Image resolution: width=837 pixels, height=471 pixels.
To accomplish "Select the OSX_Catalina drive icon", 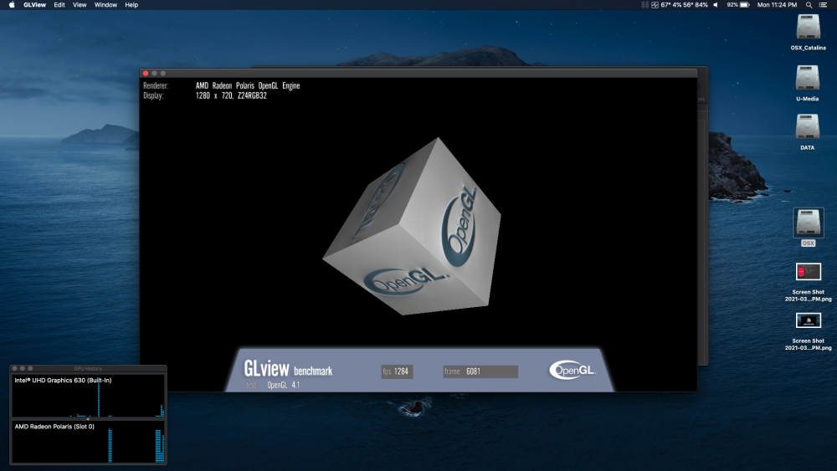I will click(x=809, y=27).
